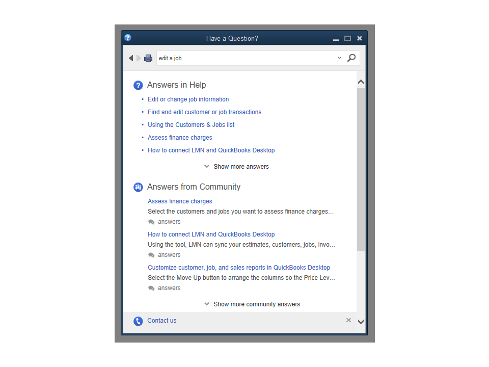Click the scrollbar up arrow
The width and height of the screenshot is (489, 367).
361,82
